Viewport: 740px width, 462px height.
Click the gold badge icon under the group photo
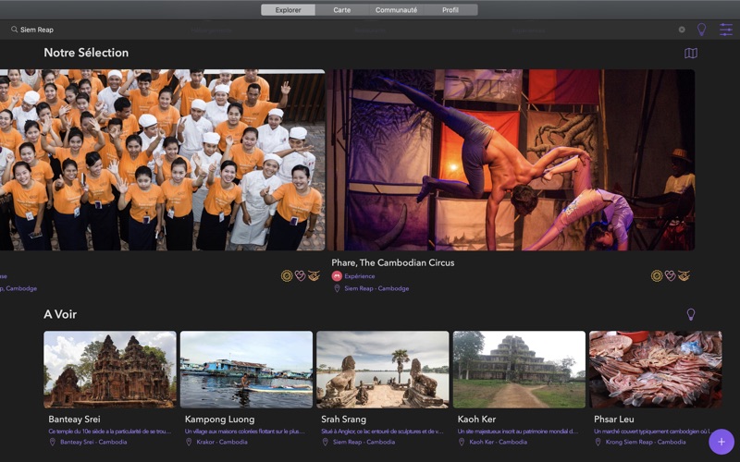point(287,275)
